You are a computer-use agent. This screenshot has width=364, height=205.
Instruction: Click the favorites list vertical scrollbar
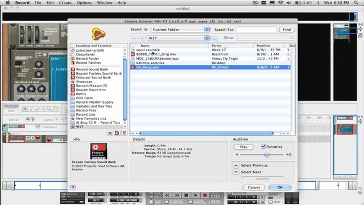[125, 89]
